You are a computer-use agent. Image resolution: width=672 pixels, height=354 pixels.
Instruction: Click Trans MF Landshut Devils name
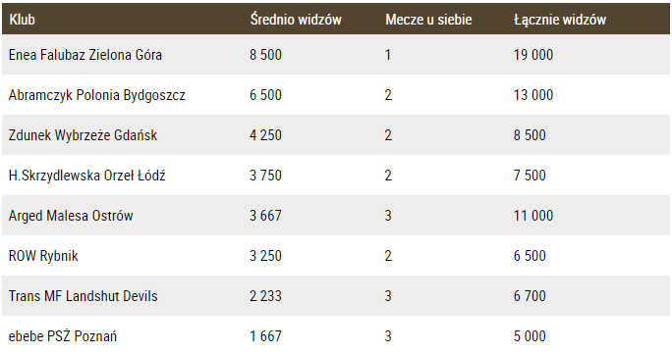84,296
